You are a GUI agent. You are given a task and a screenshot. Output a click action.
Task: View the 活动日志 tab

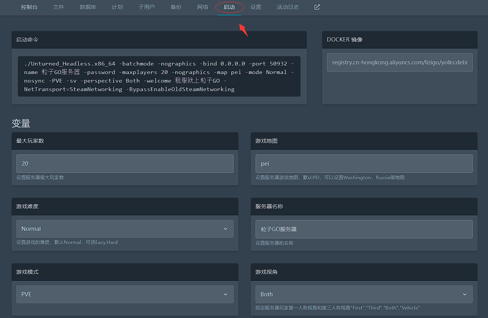(x=288, y=7)
